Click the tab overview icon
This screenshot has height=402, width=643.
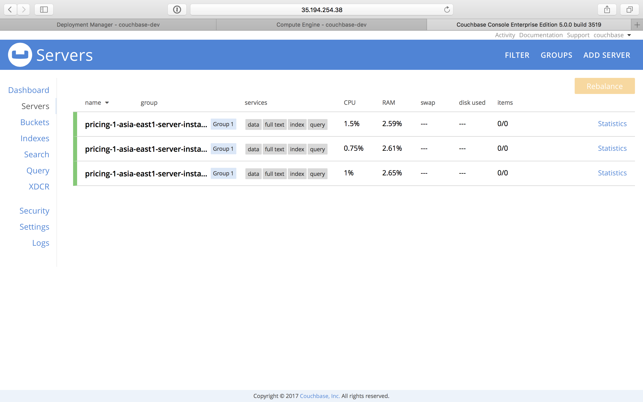(629, 10)
